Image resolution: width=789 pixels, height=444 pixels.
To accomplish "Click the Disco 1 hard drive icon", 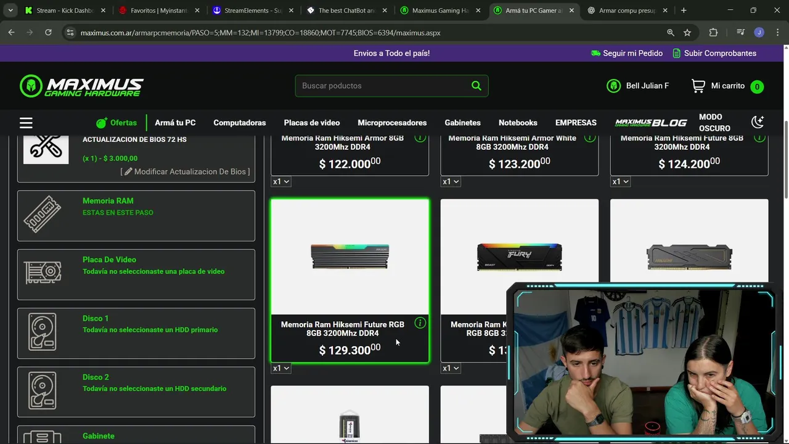I will (x=43, y=332).
